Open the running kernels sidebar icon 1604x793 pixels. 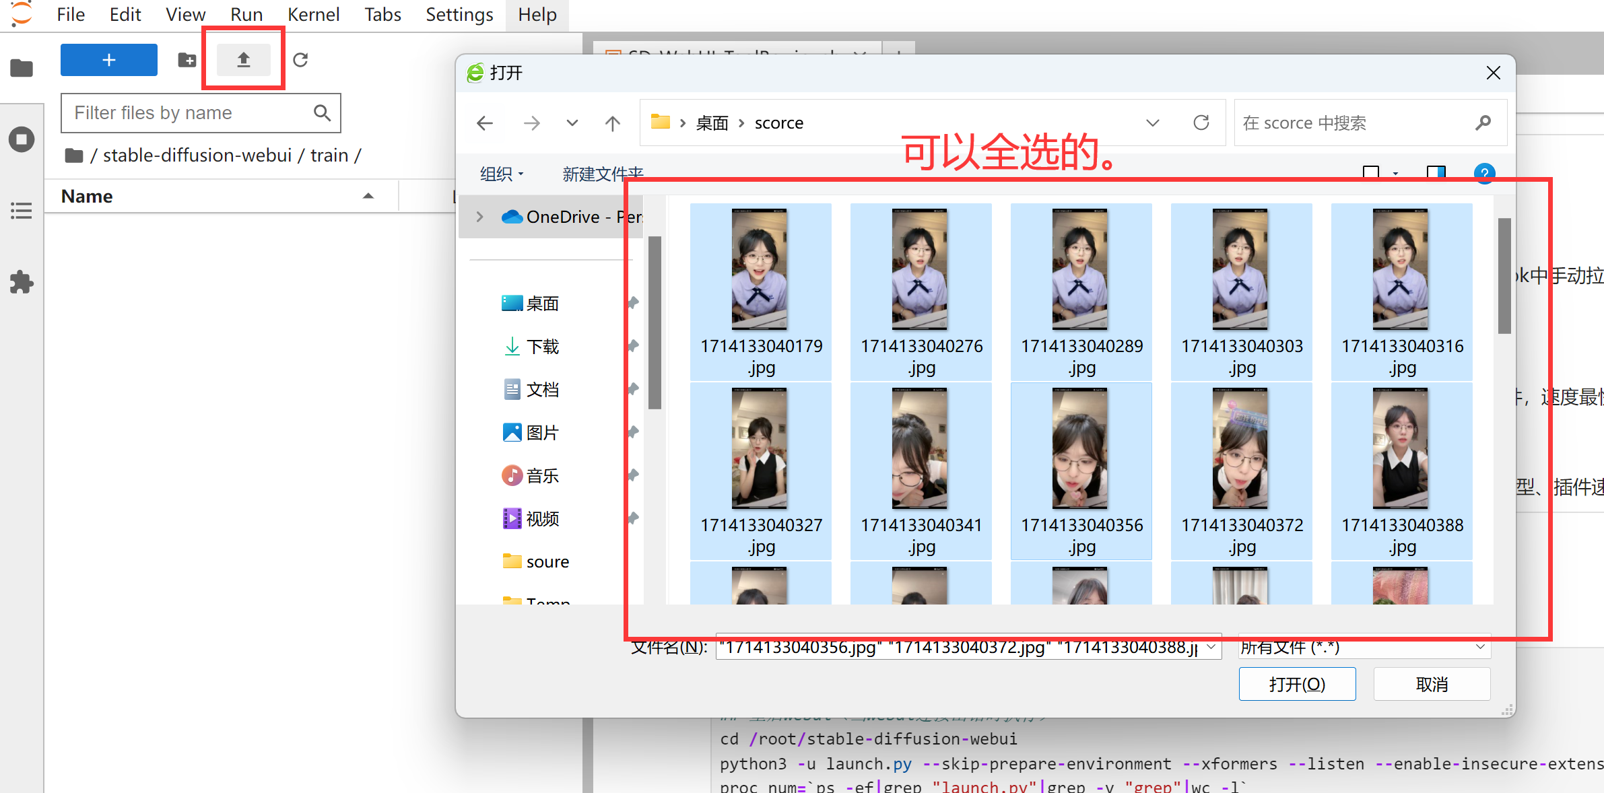[x=22, y=139]
